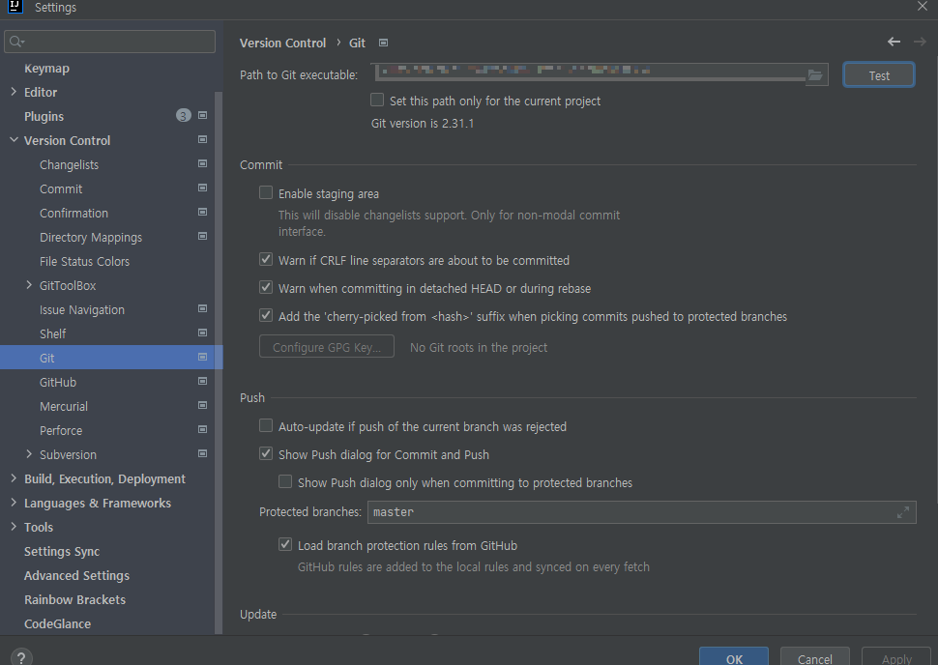Click the back arrow in settings header

894,42
